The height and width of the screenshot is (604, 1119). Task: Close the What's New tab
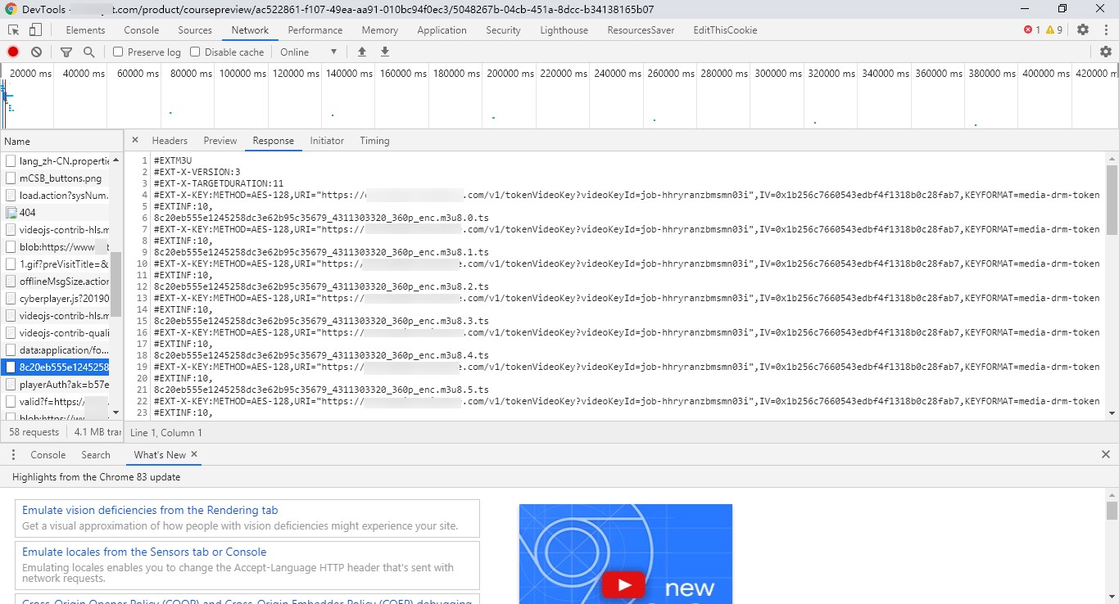194,454
